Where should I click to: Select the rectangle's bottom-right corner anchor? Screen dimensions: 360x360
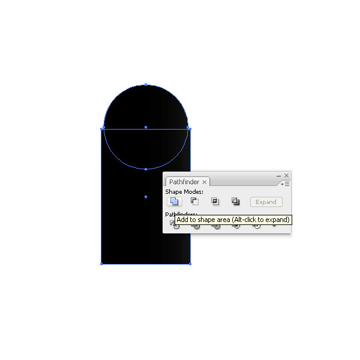[x=190, y=264]
